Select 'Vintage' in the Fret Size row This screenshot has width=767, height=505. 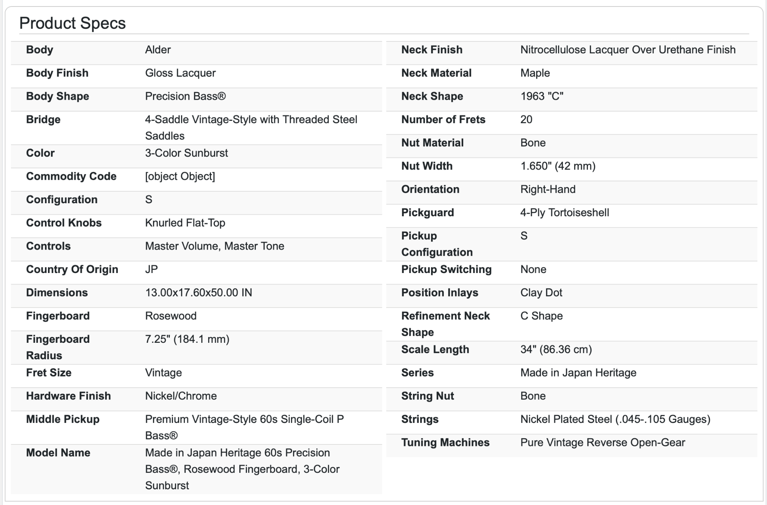163,373
